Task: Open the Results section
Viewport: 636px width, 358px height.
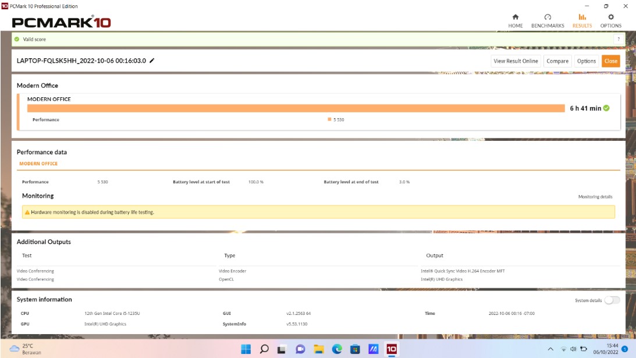Action: [x=582, y=21]
